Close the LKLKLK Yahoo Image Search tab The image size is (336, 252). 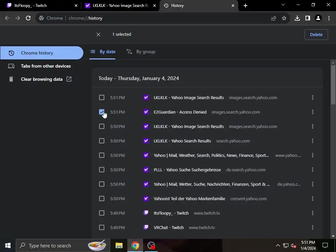(x=155, y=6)
